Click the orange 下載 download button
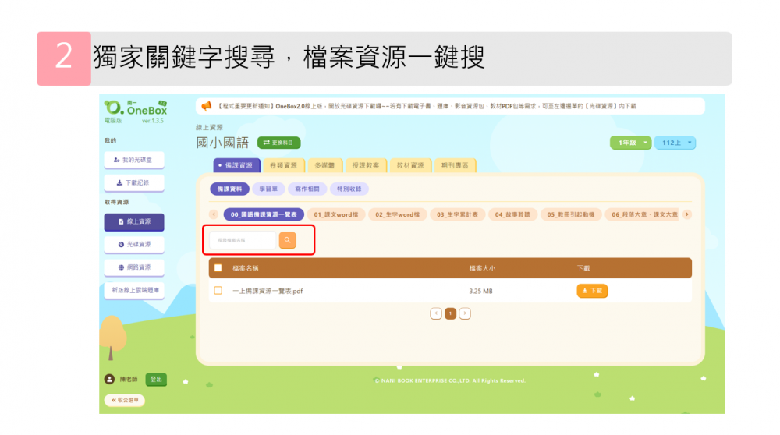 [592, 291]
